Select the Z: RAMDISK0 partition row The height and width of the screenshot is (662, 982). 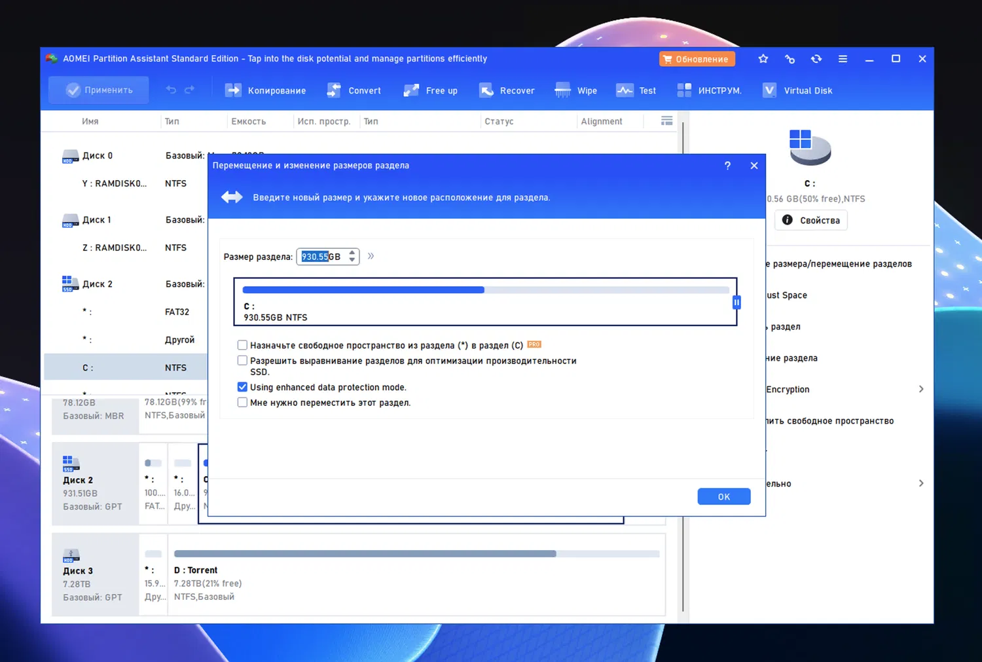[x=126, y=248]
